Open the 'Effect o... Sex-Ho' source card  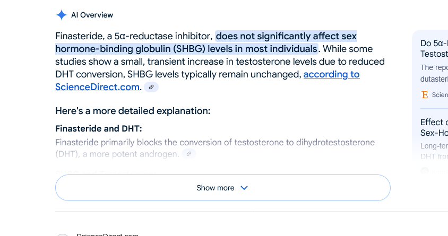tap(434, 127)
